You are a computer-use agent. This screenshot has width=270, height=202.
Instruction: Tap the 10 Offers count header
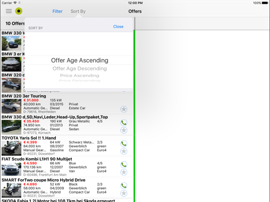click(15, 23)
